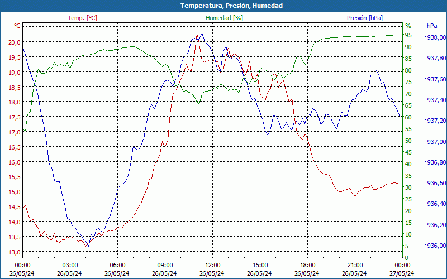Click the green "60" humidity axis value
Screen dimensions: 447x279
408,117
